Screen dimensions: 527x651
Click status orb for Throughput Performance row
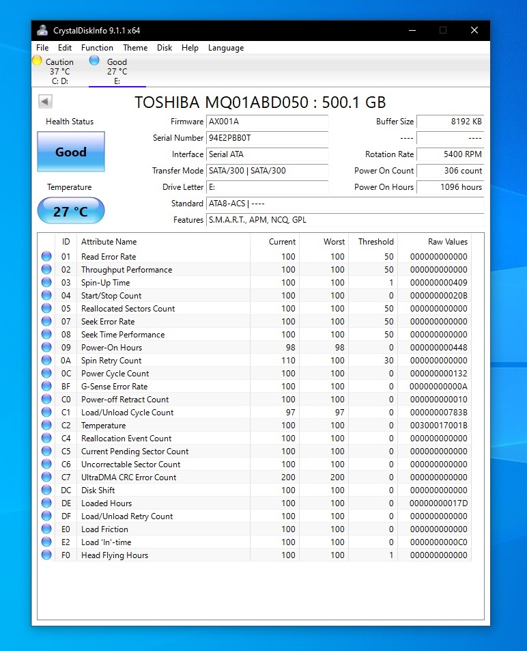pyautogui.click(x=46, y=269)
